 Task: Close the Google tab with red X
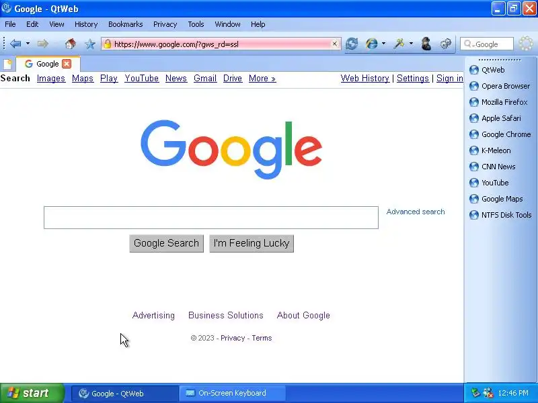click(x=67, y=64)
